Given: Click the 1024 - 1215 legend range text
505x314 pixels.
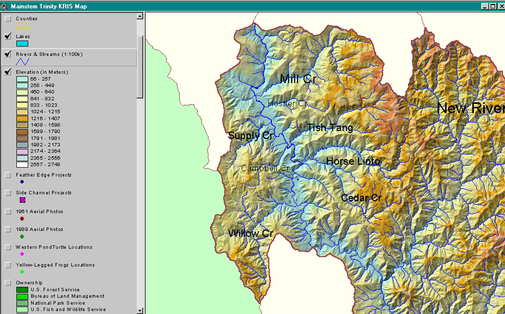Looking at the screenshot, I should point(46,112).
